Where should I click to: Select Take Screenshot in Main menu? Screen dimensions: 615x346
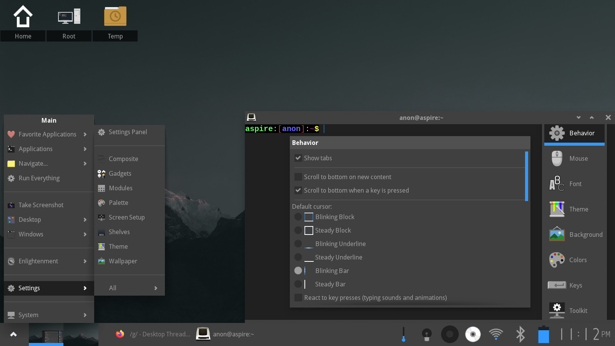(x=49, y=205)
